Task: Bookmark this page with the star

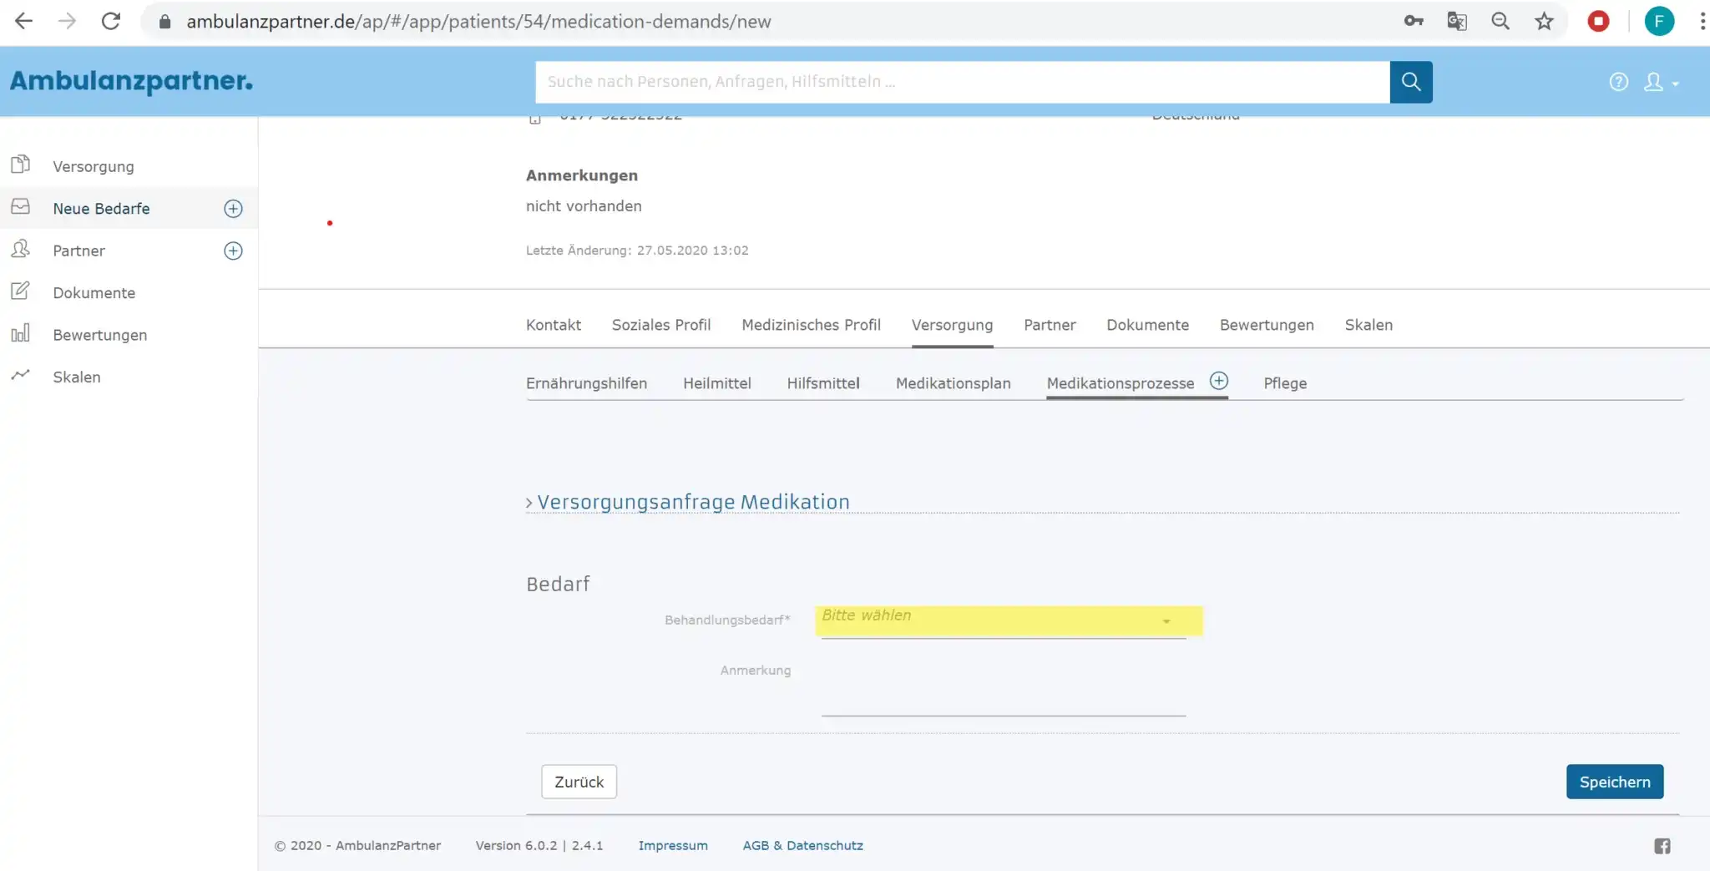Action: [x=1544, y=22]
